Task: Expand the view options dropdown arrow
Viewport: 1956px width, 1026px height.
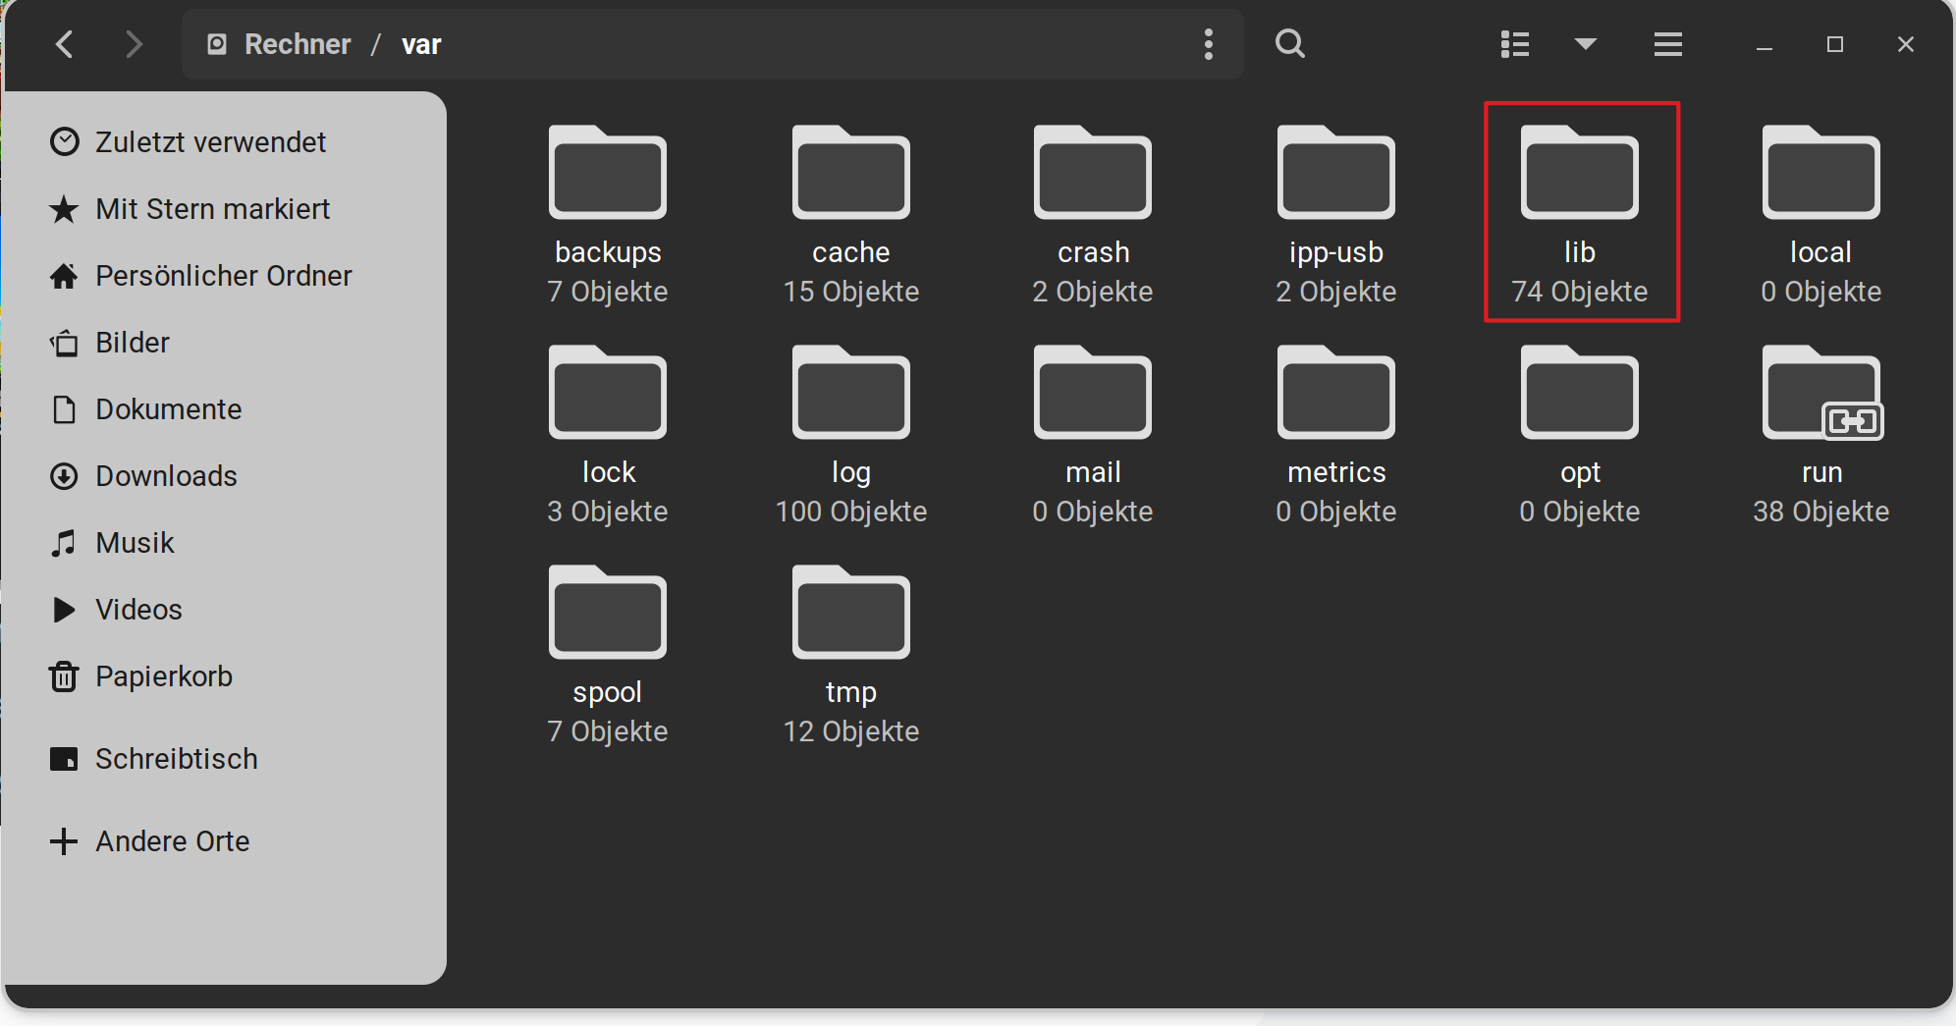Action: [x=1585, y=44]
